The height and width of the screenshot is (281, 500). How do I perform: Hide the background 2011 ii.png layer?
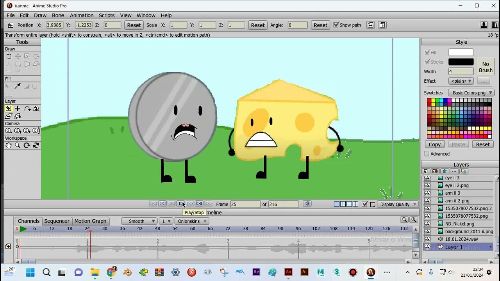427,231
